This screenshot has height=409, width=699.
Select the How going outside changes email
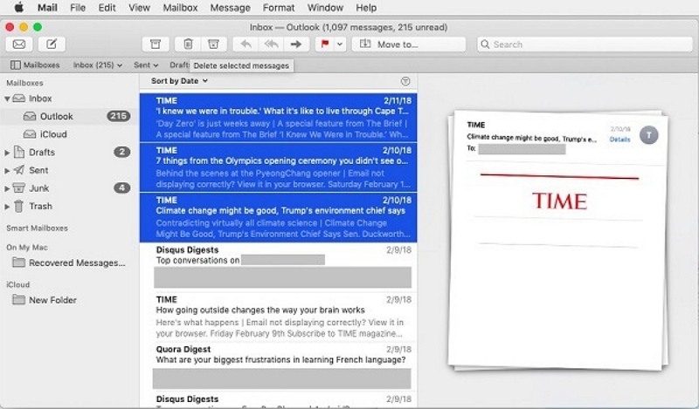point(278,317)
